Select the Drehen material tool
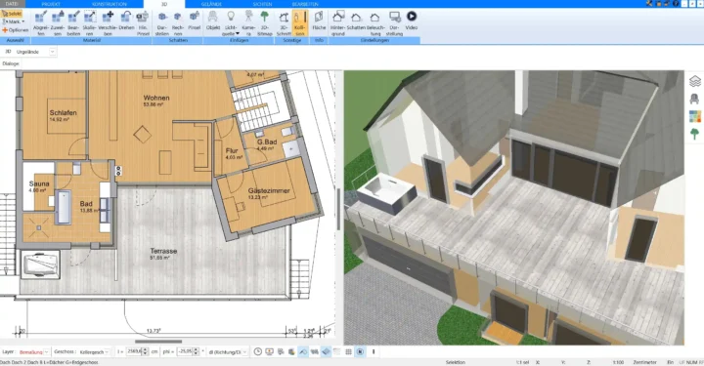 (x=126, y=21)
